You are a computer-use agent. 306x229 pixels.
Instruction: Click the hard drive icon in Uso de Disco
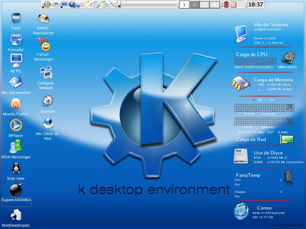[x=241, y=156]
